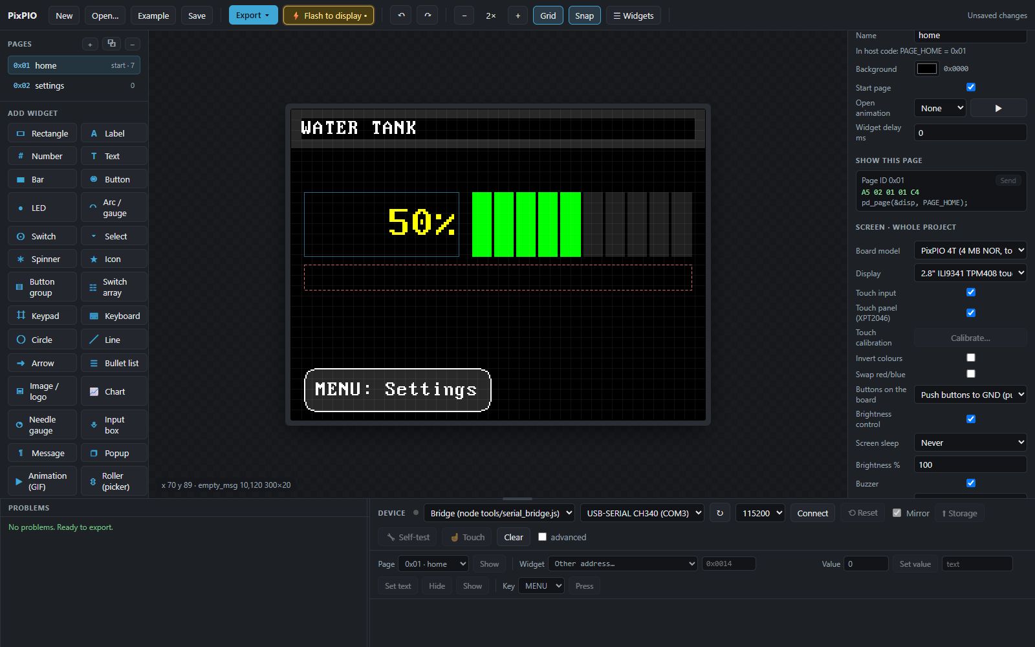
Task: Toggle the Snap toolbar button
Action: tap(584, 16)
